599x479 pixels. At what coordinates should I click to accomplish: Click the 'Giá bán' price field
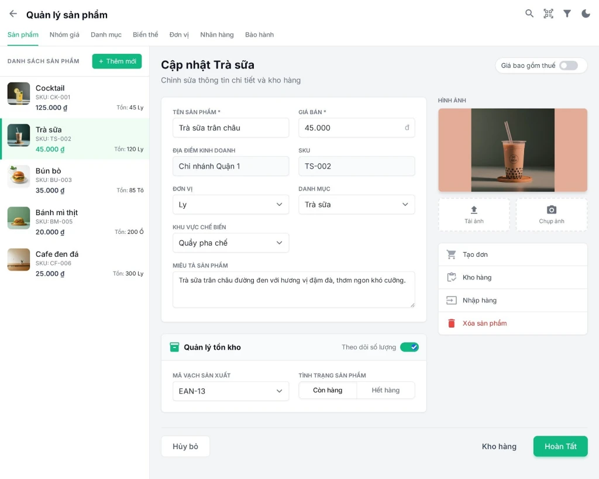pyautogui.click(x=351, y=127)
